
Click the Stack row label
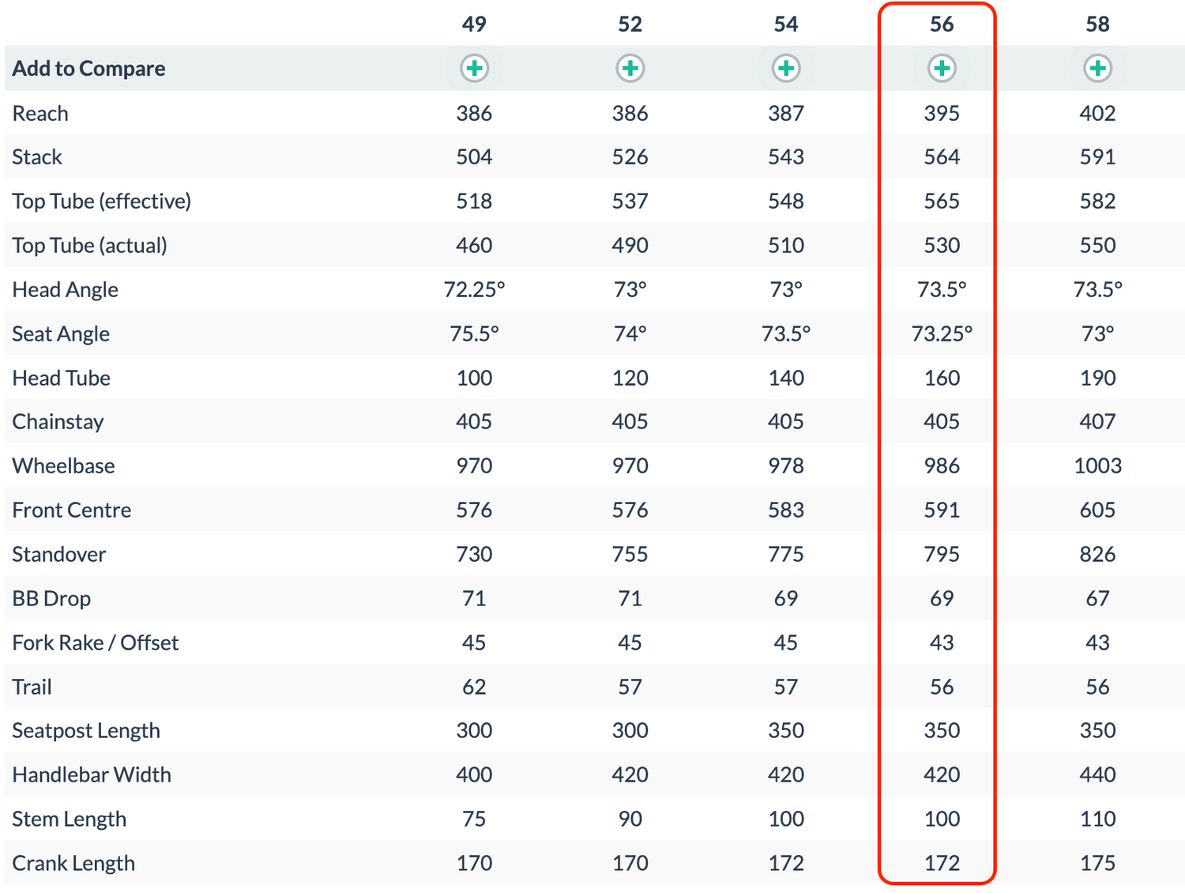tap(37, 157)
